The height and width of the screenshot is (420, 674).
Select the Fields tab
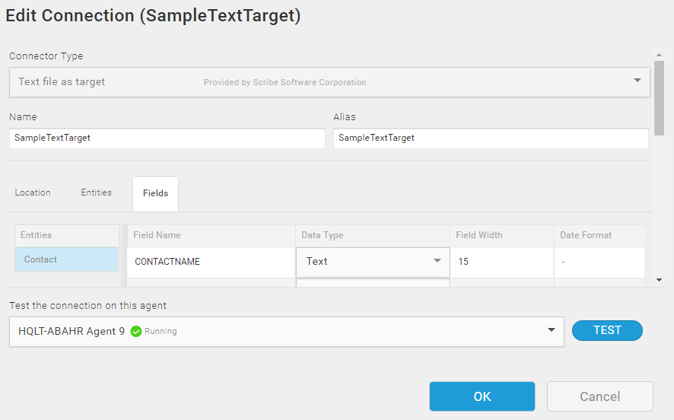click(x=156, y=193)
